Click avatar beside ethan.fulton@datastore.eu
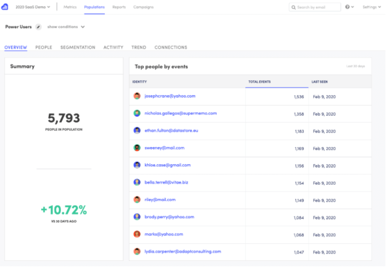This screenshot has height=267, width=387. coord(137,130)
